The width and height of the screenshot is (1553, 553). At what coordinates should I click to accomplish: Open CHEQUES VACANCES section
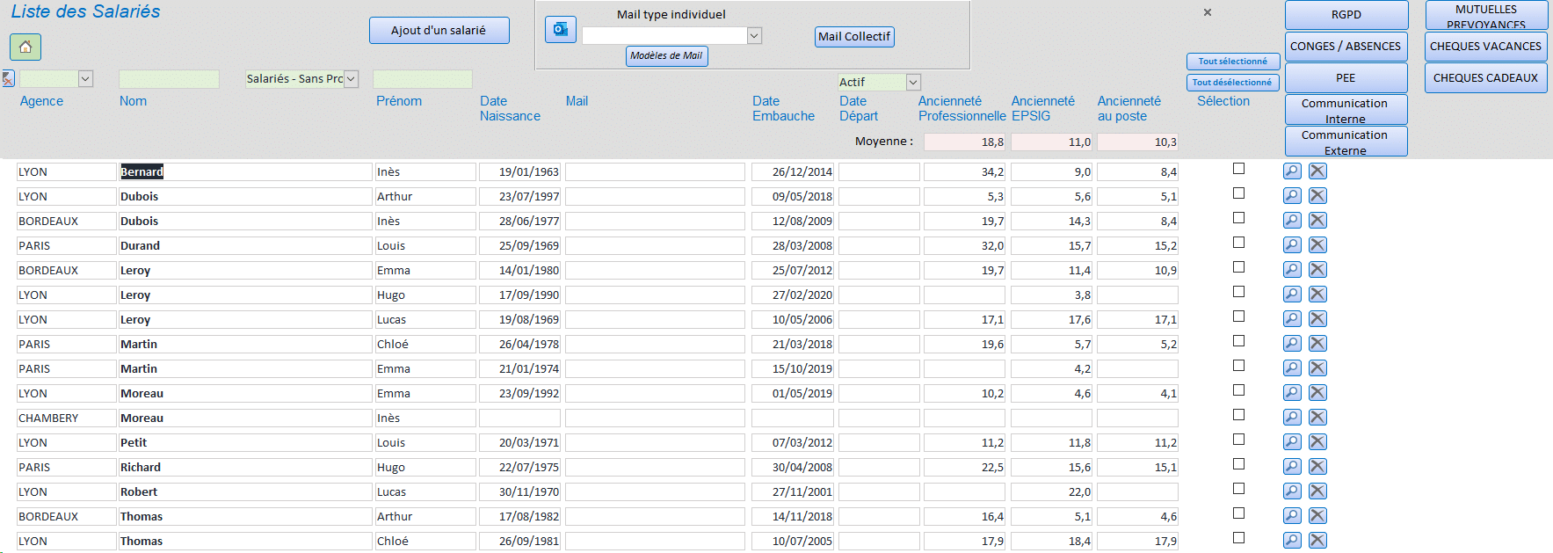(1486, 47)
